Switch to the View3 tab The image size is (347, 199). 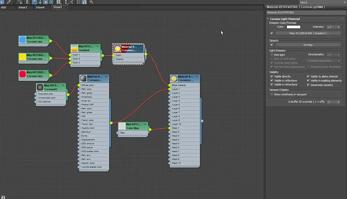click(x=23, y=7)
